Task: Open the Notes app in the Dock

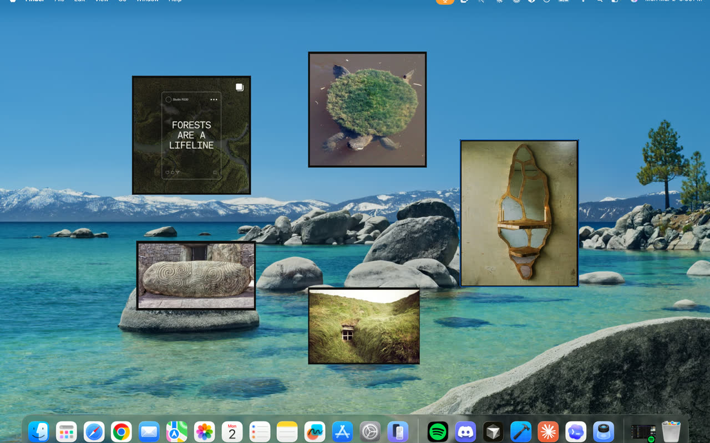Action: [x=287, y=431]
